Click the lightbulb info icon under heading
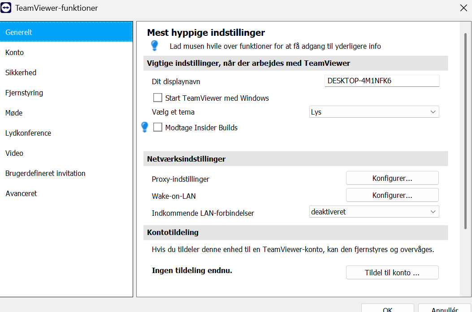 [x=155, y=45]
